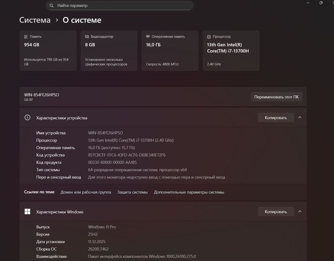334x261 pixels.
Task: Open 'Дополнительные параметры системы' link
Action: pyautogui.click(x=189, y=192)
